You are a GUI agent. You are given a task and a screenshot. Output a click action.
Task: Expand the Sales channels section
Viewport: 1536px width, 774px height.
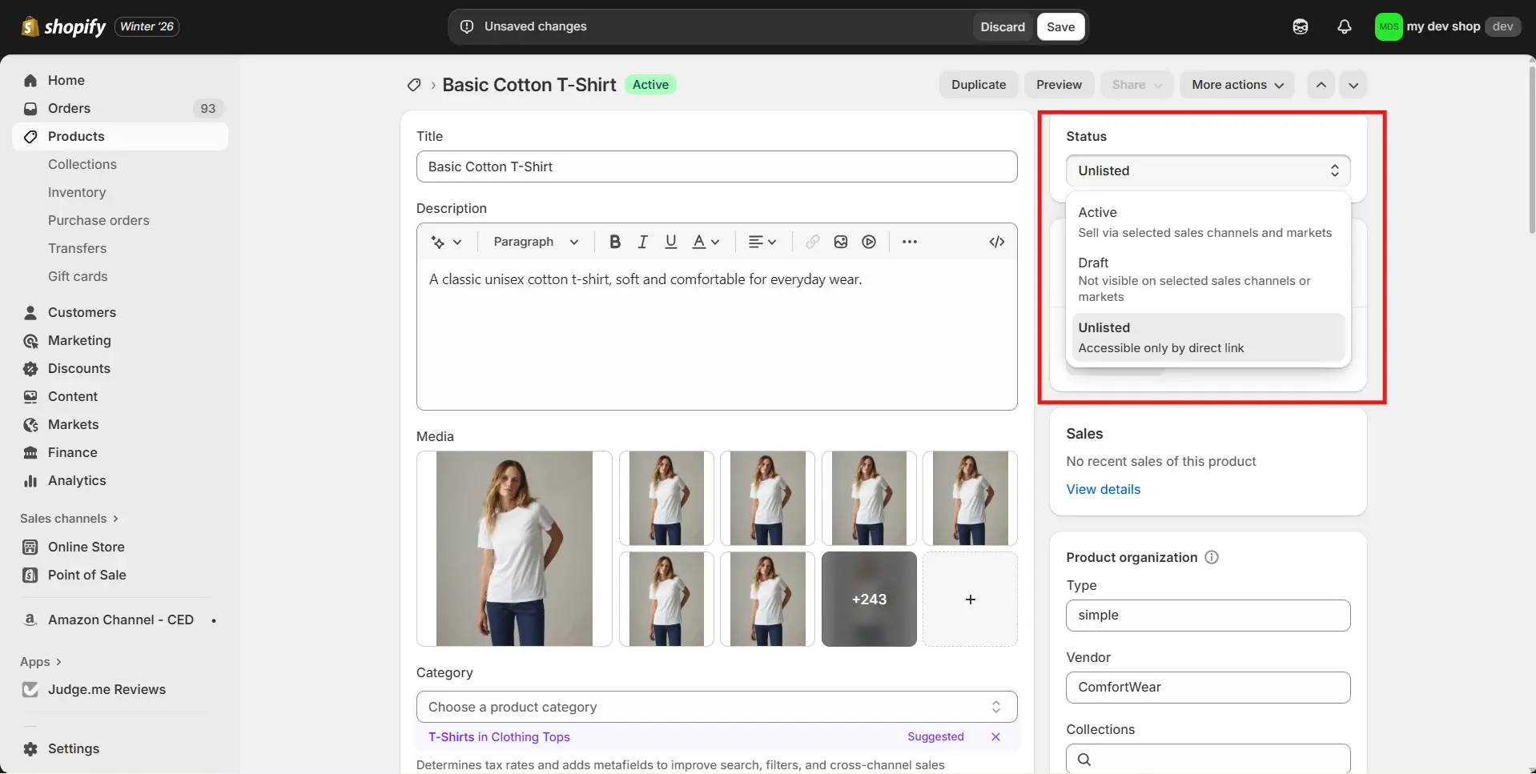[x=69, y=518]
